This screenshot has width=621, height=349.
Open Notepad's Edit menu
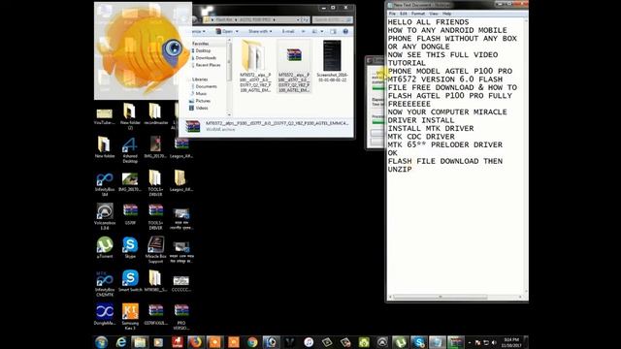404,14
